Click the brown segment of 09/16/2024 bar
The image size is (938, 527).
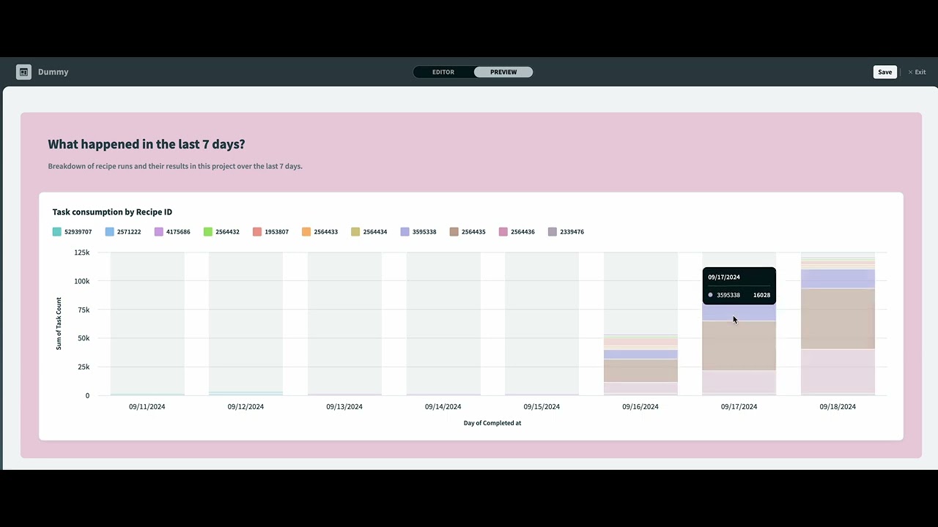coord(640,370)
